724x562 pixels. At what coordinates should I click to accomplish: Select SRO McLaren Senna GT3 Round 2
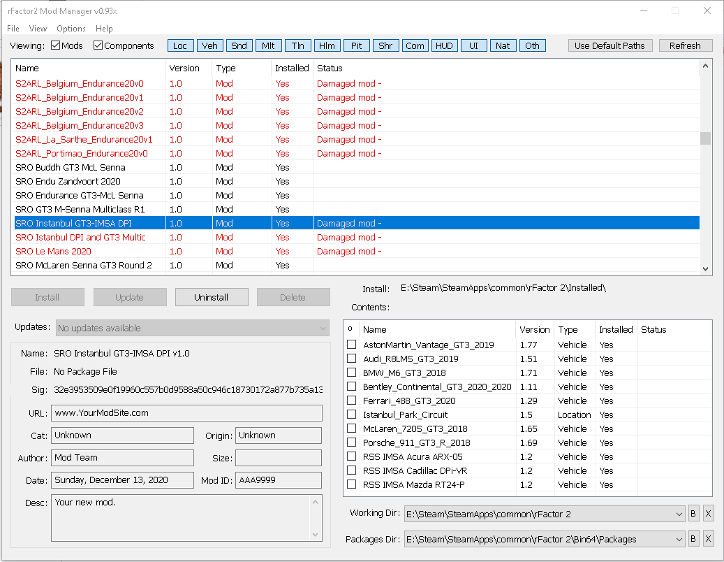click(355, 266)
